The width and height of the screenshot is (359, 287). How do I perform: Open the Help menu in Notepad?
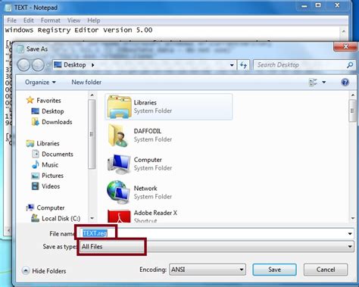tap(94, 20)
